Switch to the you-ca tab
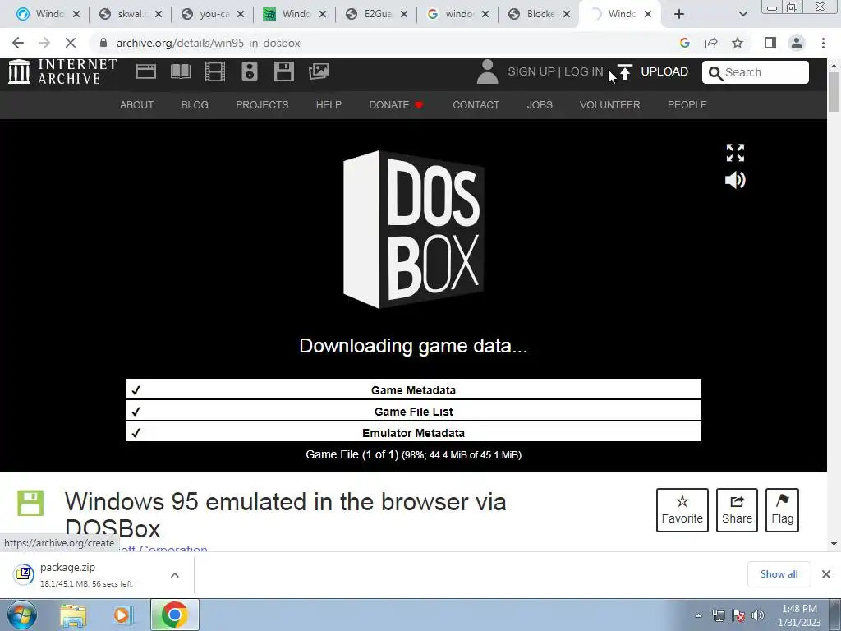This screenshot has width=841, height=631. point(213,14)
